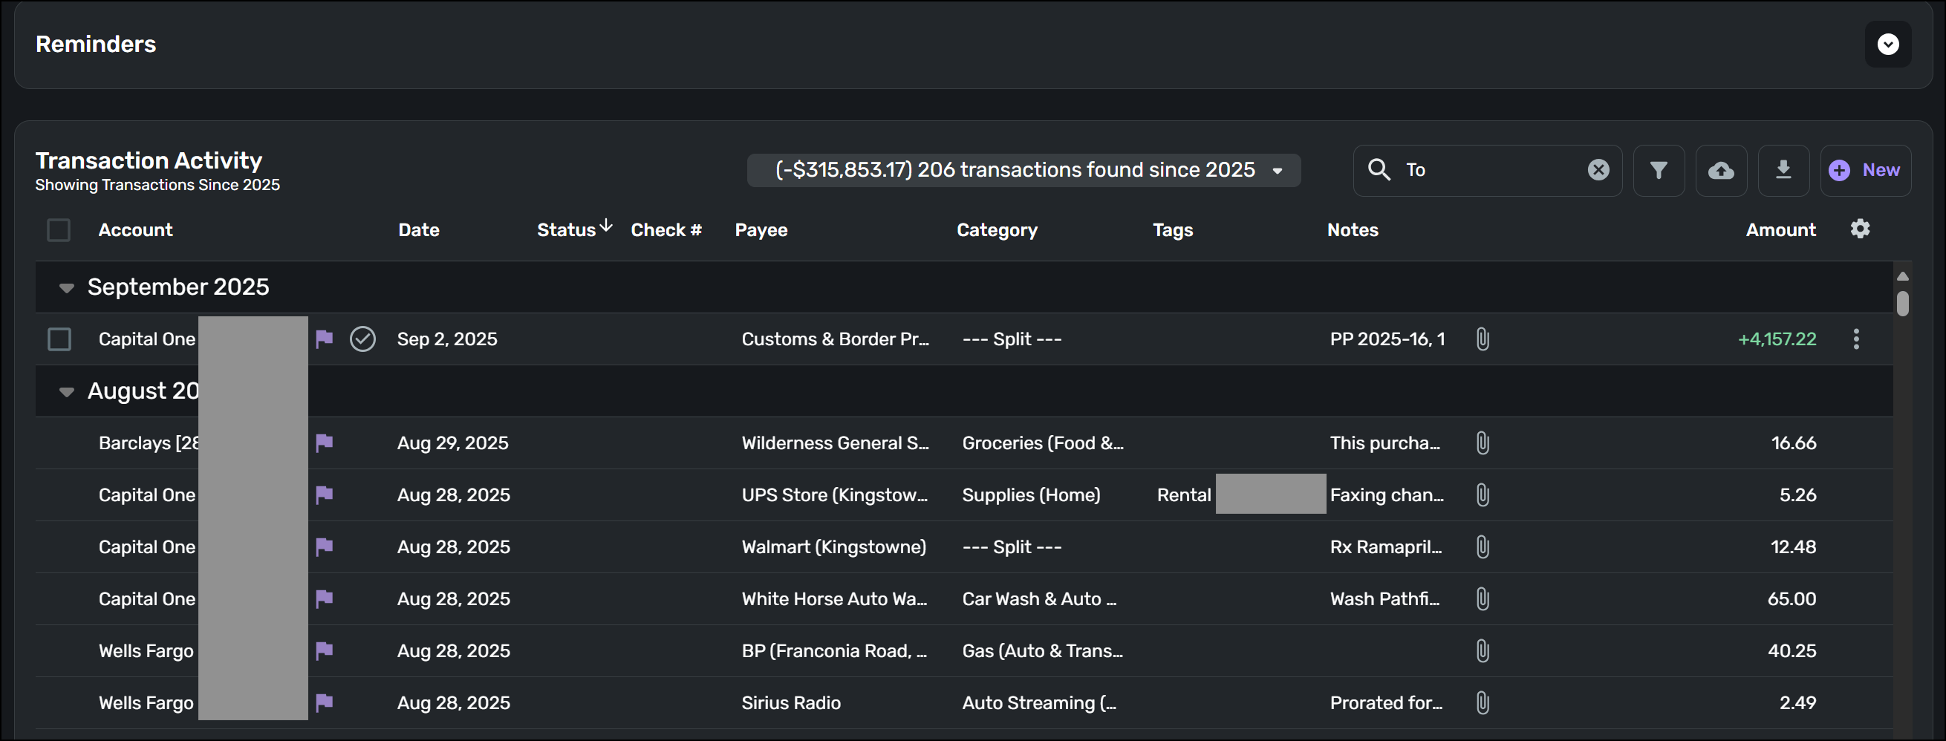Expand the Reminders panel chevron
Viewport: 1946px width, 741px height.
(1887, 45)
